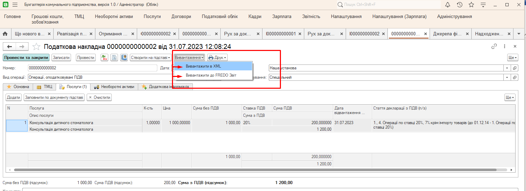
Task: Open the history clock icon
Action: coord(460,5)
